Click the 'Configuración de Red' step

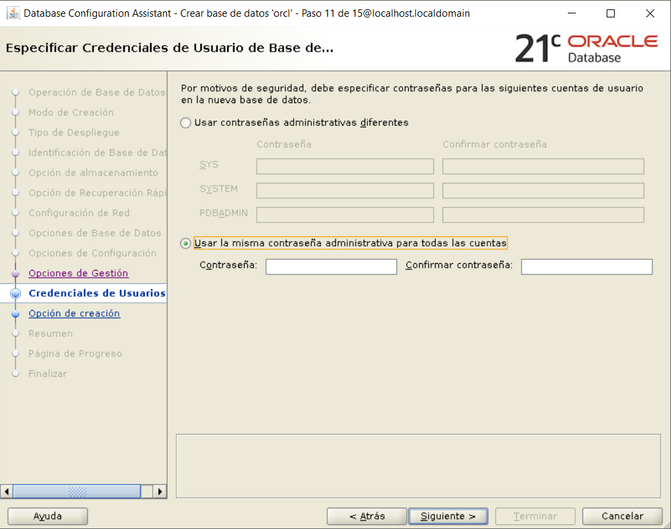click(79, 213)
